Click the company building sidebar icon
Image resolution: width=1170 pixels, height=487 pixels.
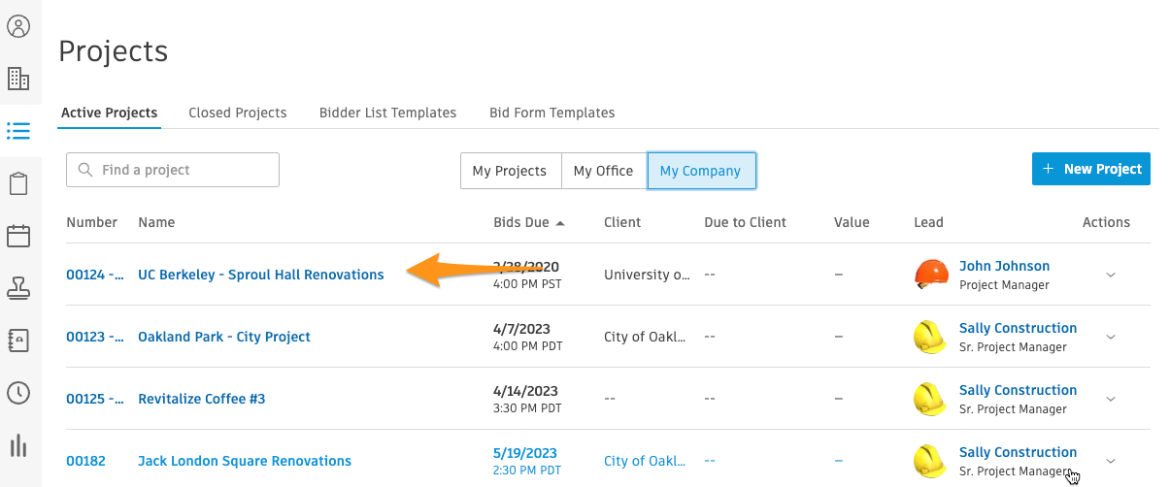(18, 79)
